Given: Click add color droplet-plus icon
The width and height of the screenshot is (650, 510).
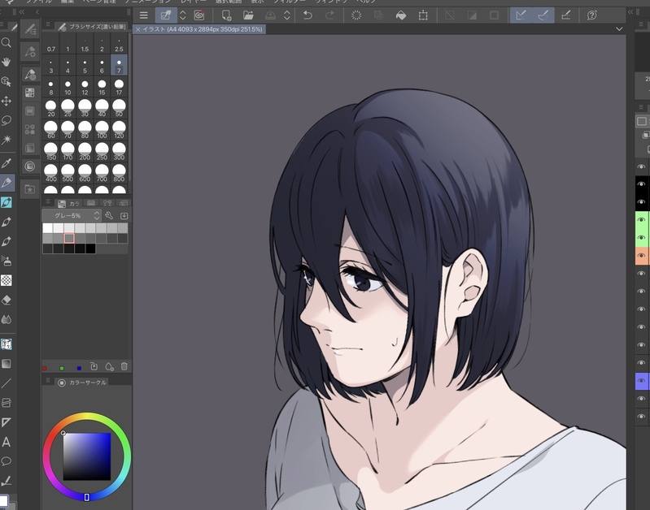Looking at the screenshot, I should click(109, 366).
